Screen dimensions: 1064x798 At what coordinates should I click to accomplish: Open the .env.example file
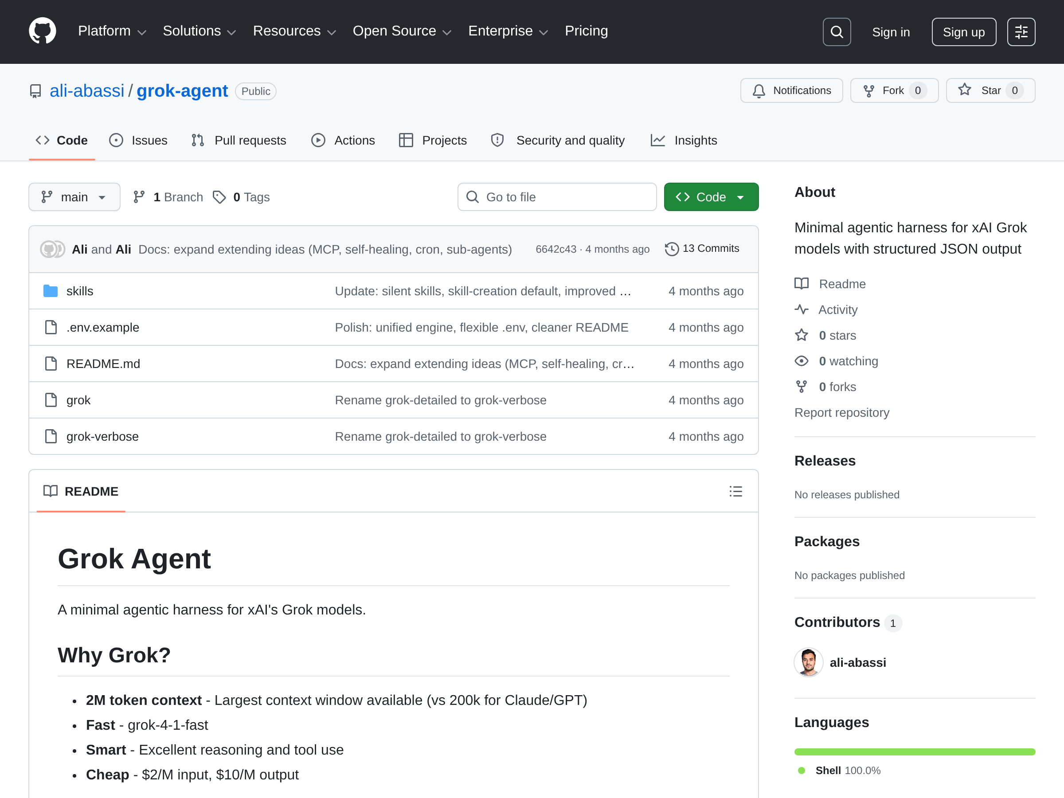(x=103, y=328)
